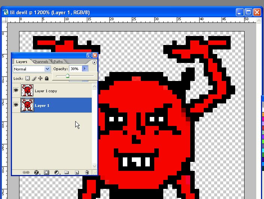Screen dimensions: 264x199
Task: Click the 'Lock:' label
Action: pos(18,79)
